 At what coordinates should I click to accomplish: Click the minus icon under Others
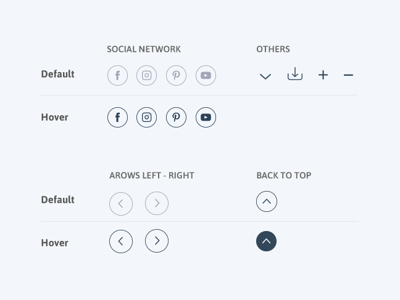tap(349, 75)
